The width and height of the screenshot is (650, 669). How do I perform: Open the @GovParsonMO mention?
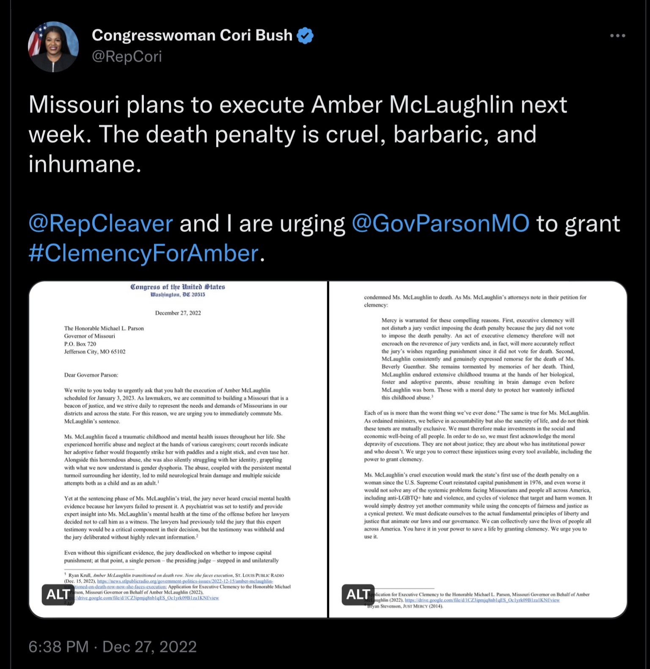pos(440,223)
